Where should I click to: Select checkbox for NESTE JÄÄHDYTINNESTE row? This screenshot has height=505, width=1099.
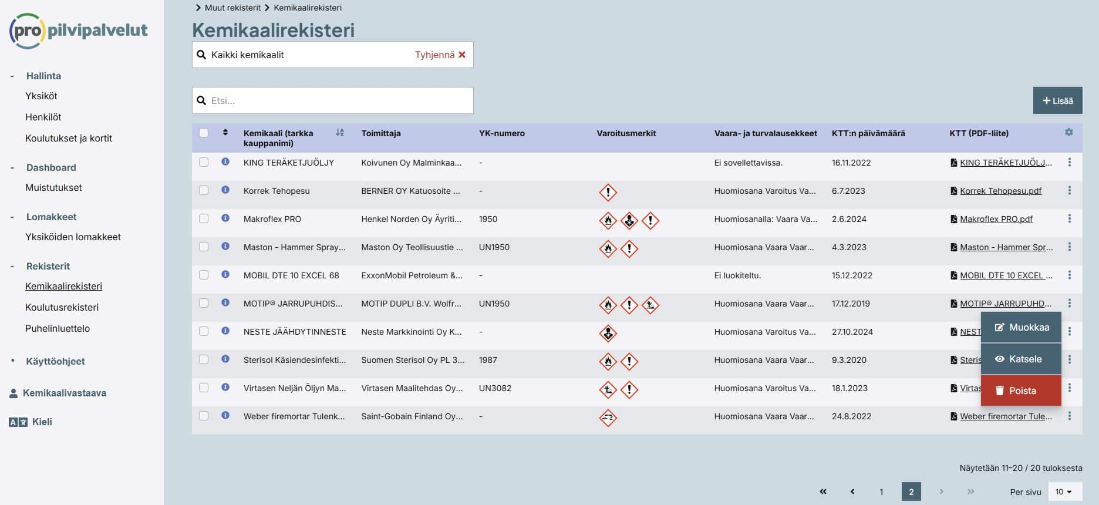click(204, 331)
